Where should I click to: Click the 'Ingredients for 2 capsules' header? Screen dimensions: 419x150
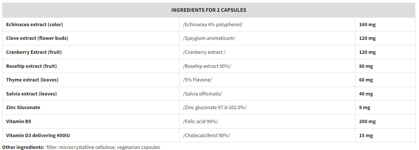pyautogui.click(x=209, y=10)
